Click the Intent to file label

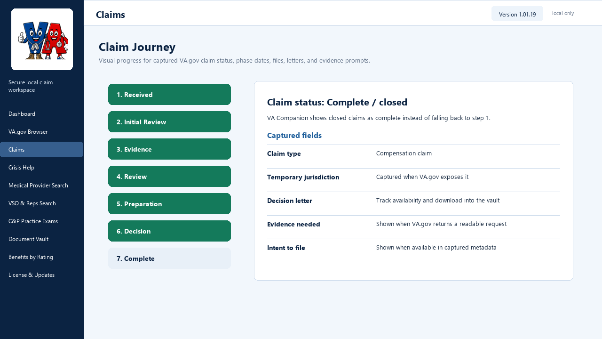point(286,248)
